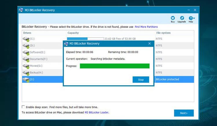The height and width of the screenshot is (126, 217).
Task: Sort by the Drives column header
Action: tap(27, 33)
